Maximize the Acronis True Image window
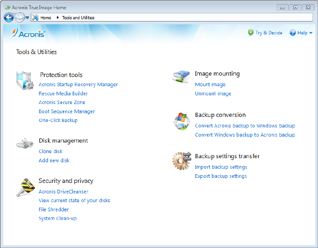Image resolution: width=318 pixels, height=248 pixels. (x=295, y=7)
